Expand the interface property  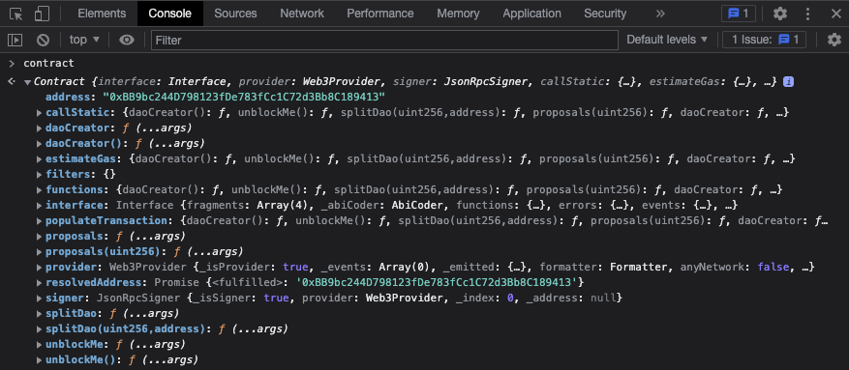39,205
